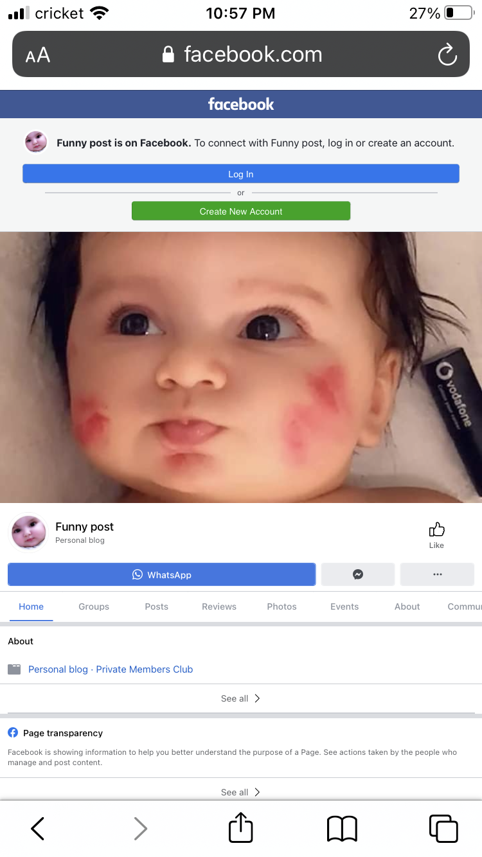Contact page via WhatsApp button
The image size is (482, 857).
[161, 574]
